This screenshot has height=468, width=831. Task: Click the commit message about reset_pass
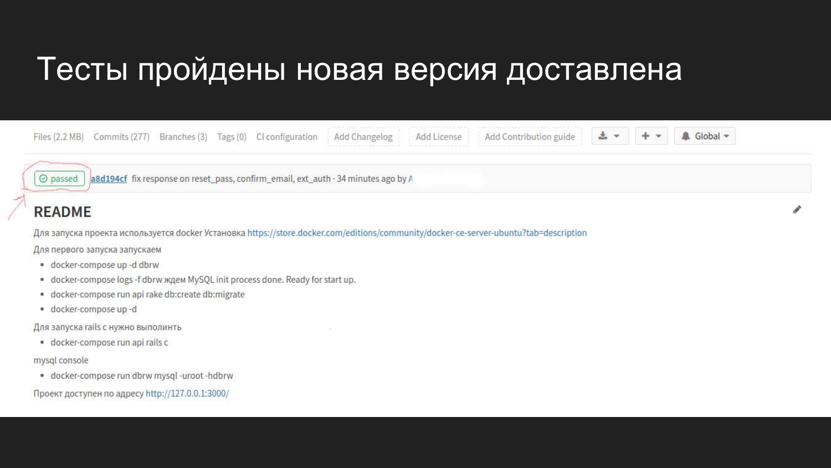click(x=231, y=179)
